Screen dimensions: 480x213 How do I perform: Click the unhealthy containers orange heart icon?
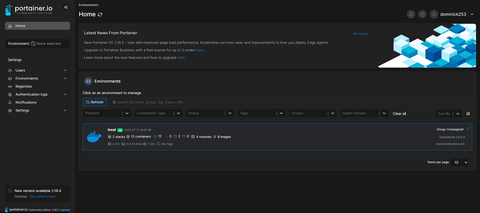pos(184,136)
